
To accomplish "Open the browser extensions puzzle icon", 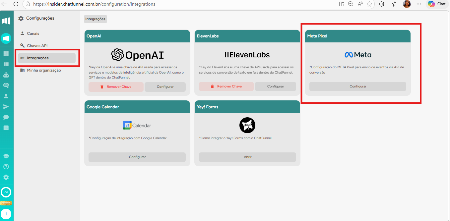I will [382, 4].
